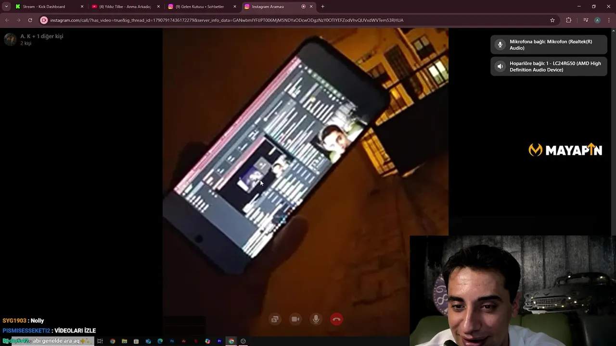Focus the instagram.com URL address bar
The image size is (616, 346).
tap(298, 20)
